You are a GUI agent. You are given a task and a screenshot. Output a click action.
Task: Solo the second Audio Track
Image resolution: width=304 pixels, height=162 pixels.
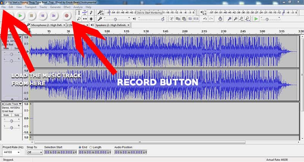[x=17, y=115]
